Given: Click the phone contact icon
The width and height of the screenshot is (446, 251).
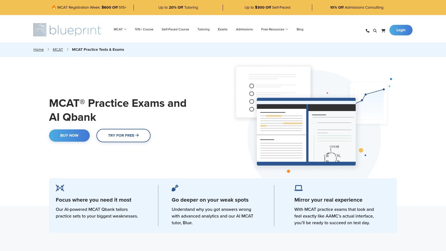Looking at the screenshot, I should pos(367,31).
